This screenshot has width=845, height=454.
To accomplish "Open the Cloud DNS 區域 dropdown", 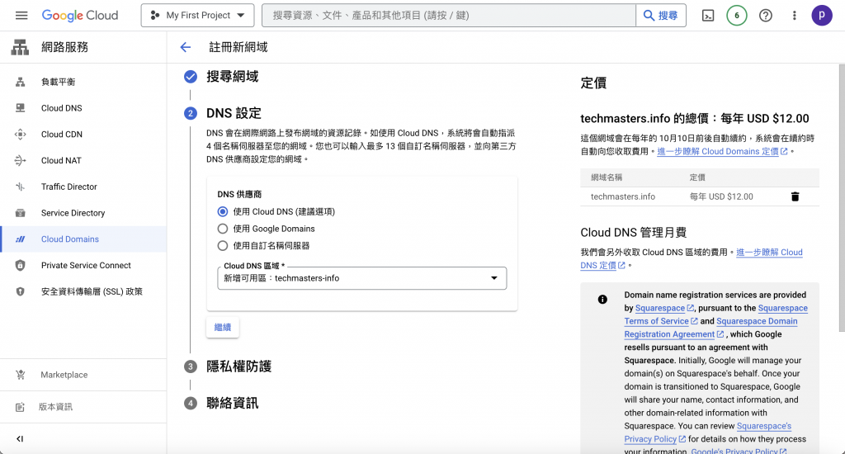I will pos(361,278).
